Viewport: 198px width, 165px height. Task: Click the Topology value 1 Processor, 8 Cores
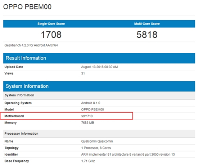(x=96, y=148)
